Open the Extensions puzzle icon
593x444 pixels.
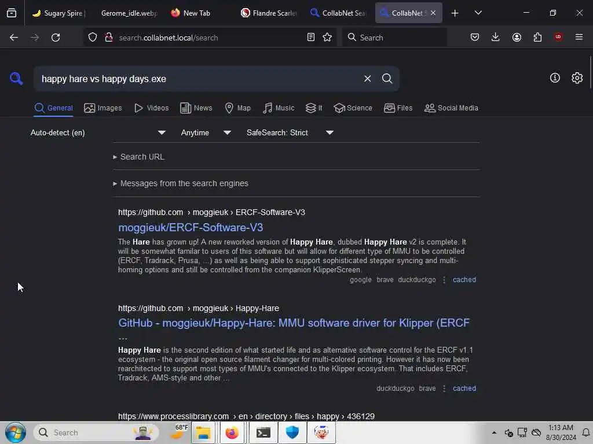click(x=537, y=38)
